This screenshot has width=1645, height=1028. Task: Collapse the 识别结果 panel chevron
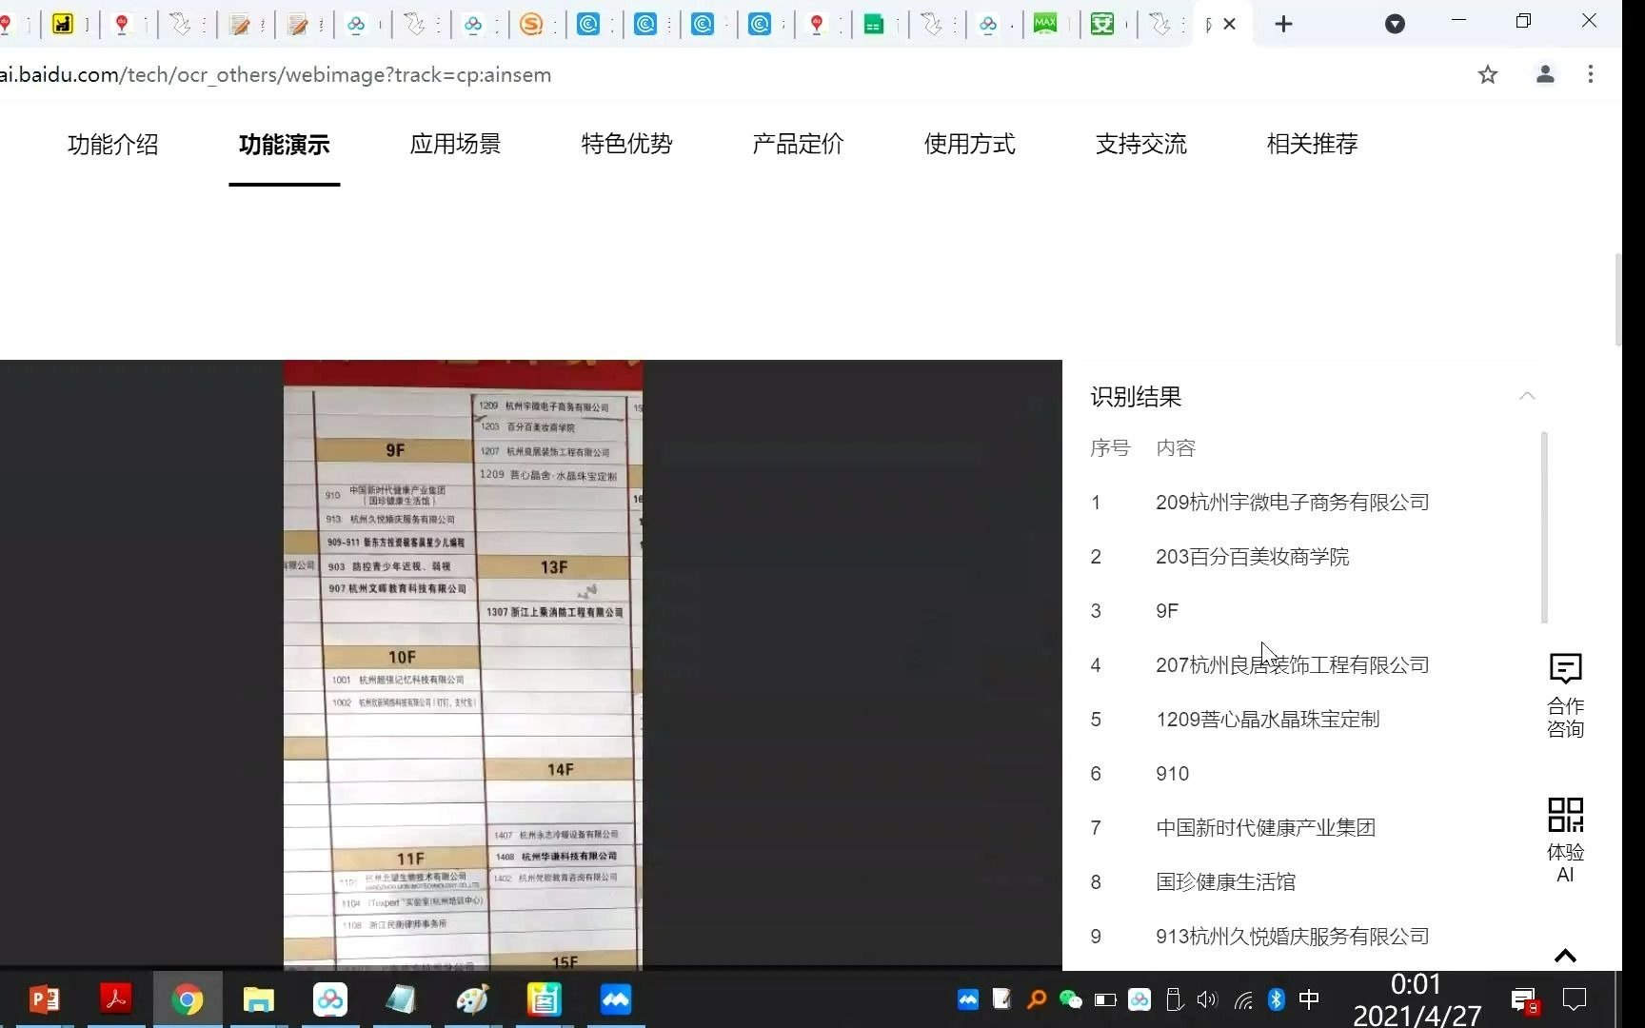coord(1527,396)
